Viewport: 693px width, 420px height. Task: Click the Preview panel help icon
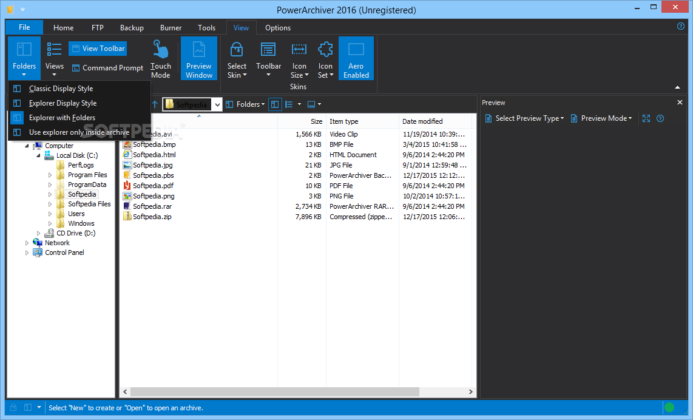tap(660, 118)
